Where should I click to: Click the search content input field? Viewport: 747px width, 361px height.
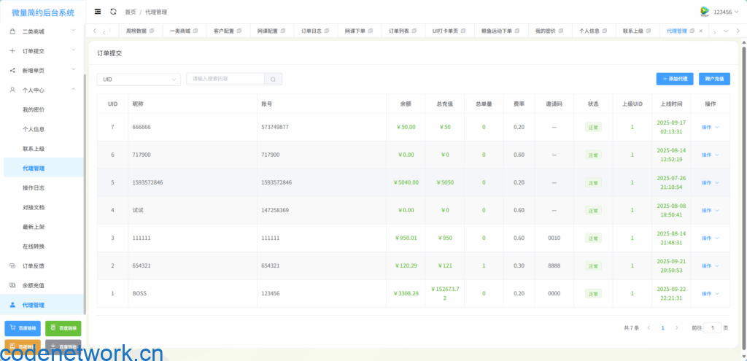point(225,79)
